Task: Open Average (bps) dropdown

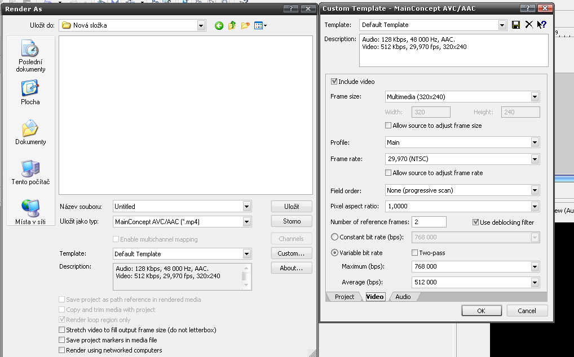Action: [x=535, y=283]
